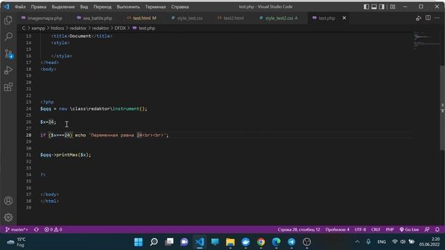Open the Manage gear icon
445x250 pixels.
8,217
